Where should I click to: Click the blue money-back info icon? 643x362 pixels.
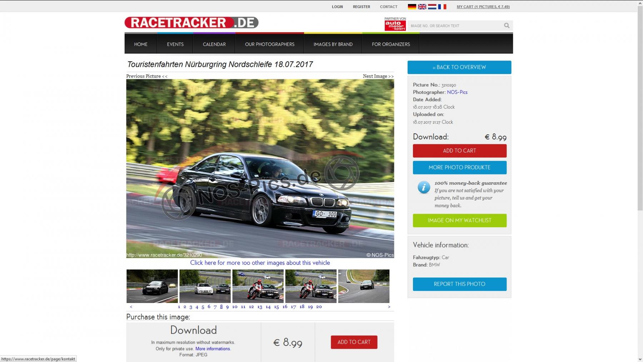point(424,187)
